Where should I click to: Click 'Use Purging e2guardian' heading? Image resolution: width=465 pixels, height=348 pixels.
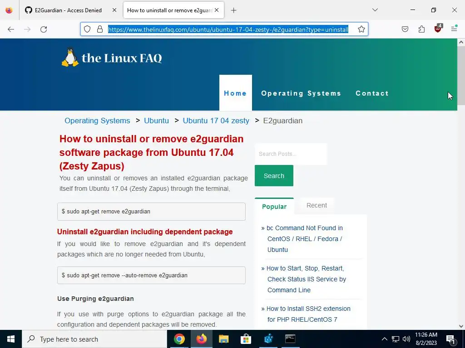coord(95,299)
